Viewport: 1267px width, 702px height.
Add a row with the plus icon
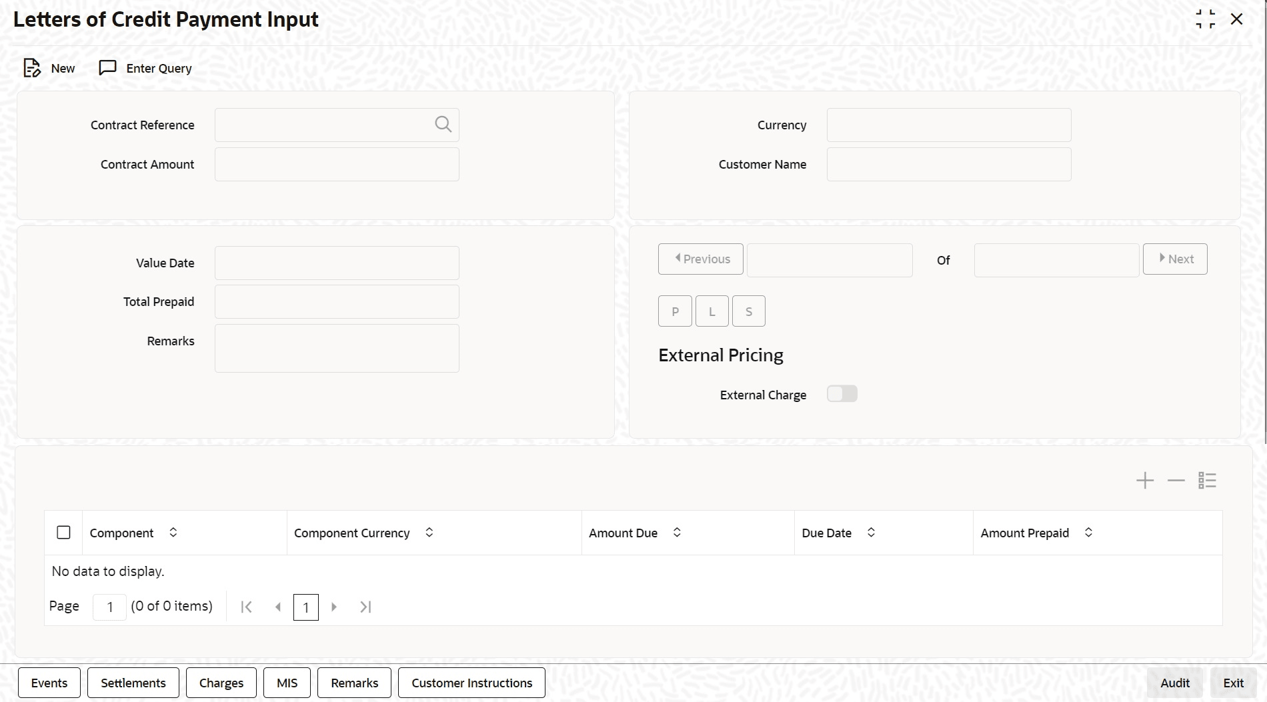[x=1145, y=481]
